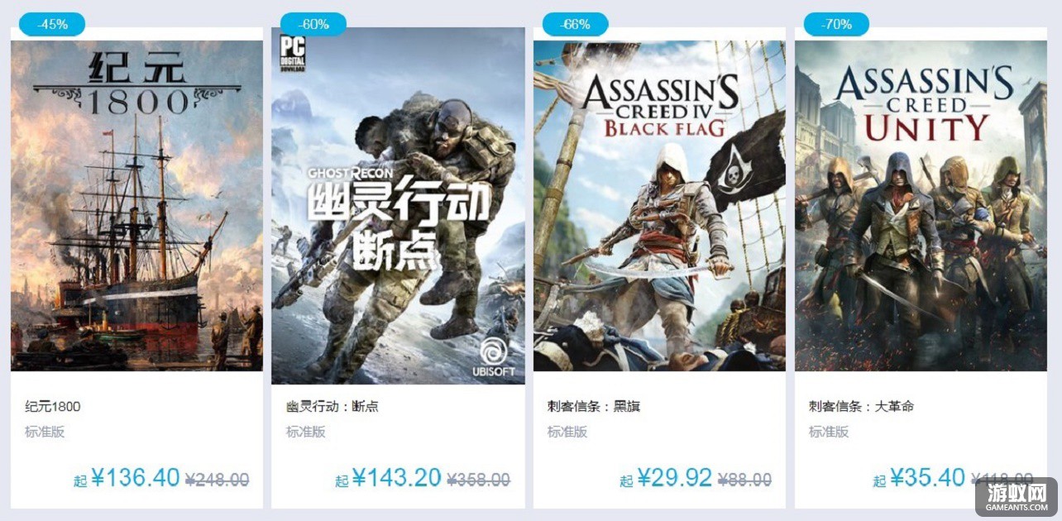Click the -60% discount badge

click(x=313, y=24)
